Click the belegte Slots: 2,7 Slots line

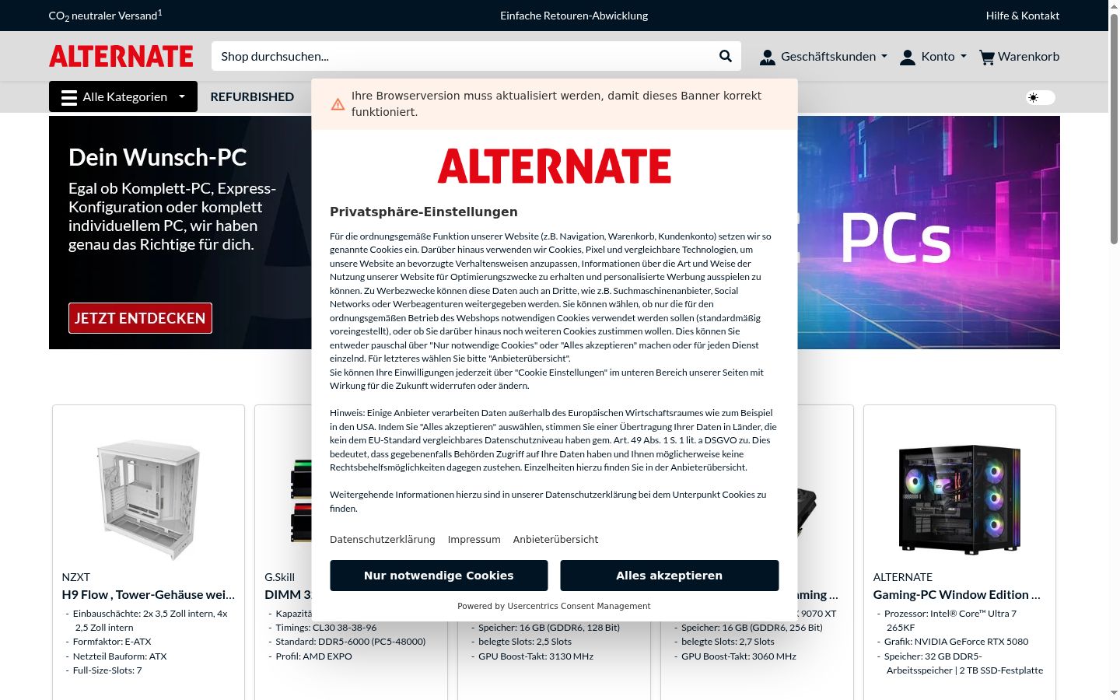(728, 642)
